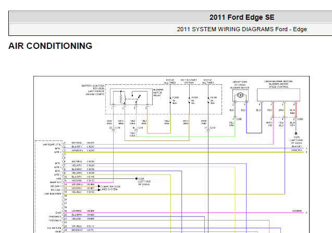332x233 pixels.
Task: Click the "MS CAN +" pin label
Action: click(56, 186)
